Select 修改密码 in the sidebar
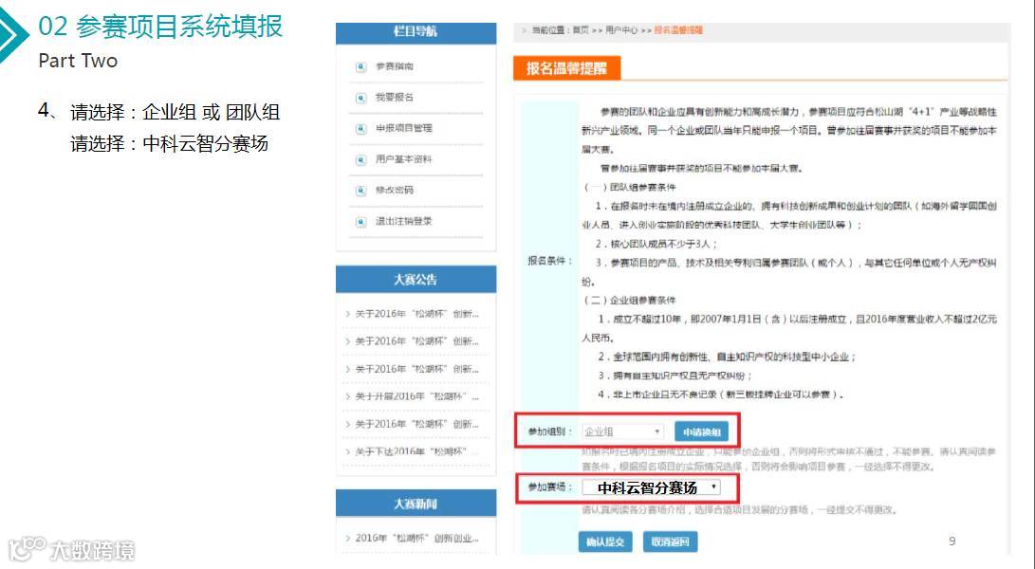Screen dimensions: 1035x569 (395, 190)
